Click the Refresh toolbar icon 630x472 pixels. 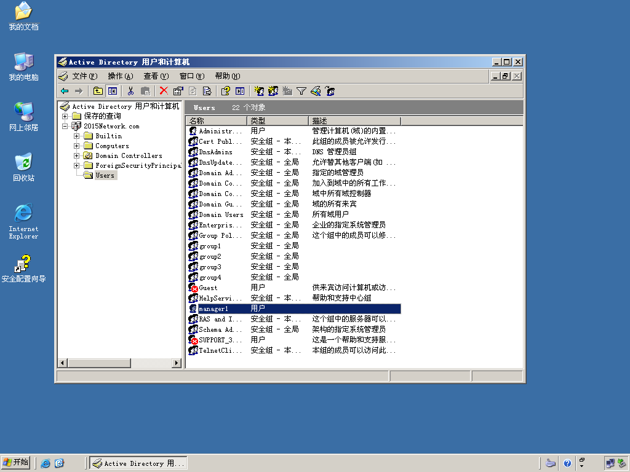(193, 91)
